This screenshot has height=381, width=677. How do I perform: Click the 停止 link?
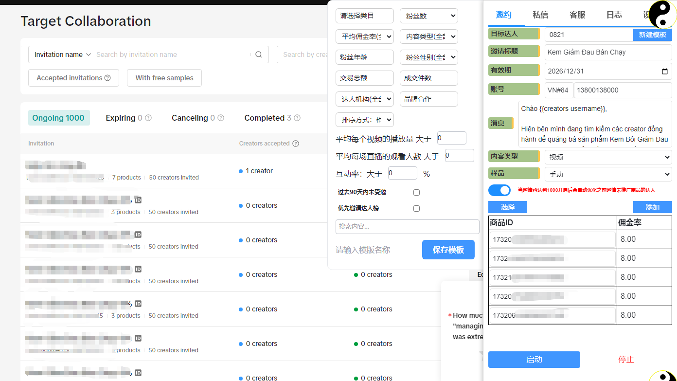tap(626, 359)
